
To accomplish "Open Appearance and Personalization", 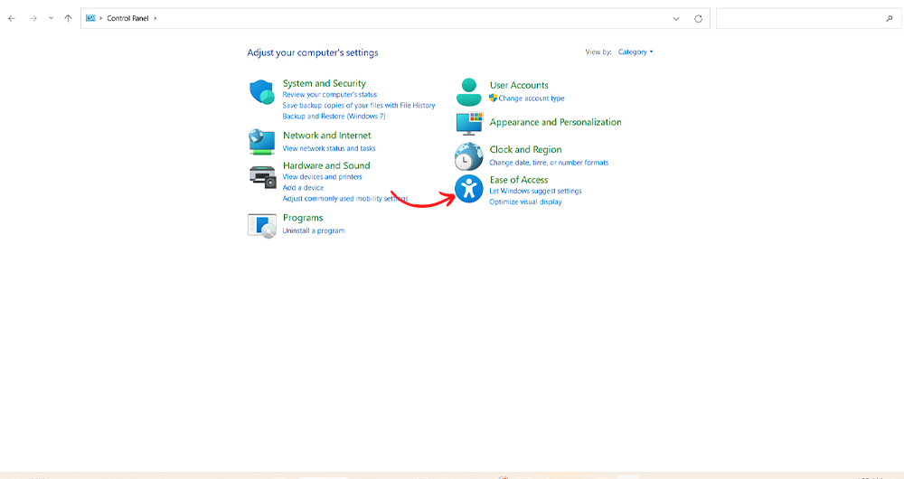I will (555, 122).
